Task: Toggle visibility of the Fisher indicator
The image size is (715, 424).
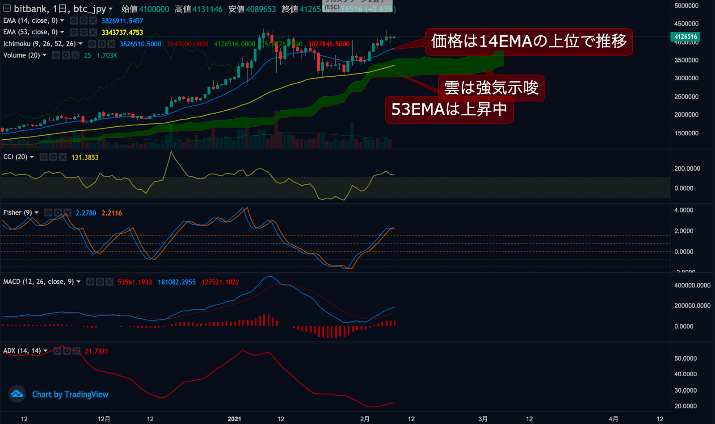Action: 48,212
